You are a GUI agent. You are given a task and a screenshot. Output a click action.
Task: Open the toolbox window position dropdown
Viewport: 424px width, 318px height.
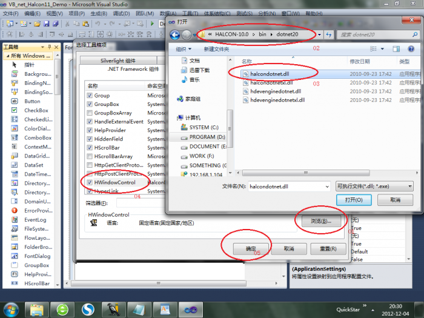tap(42, 47)
